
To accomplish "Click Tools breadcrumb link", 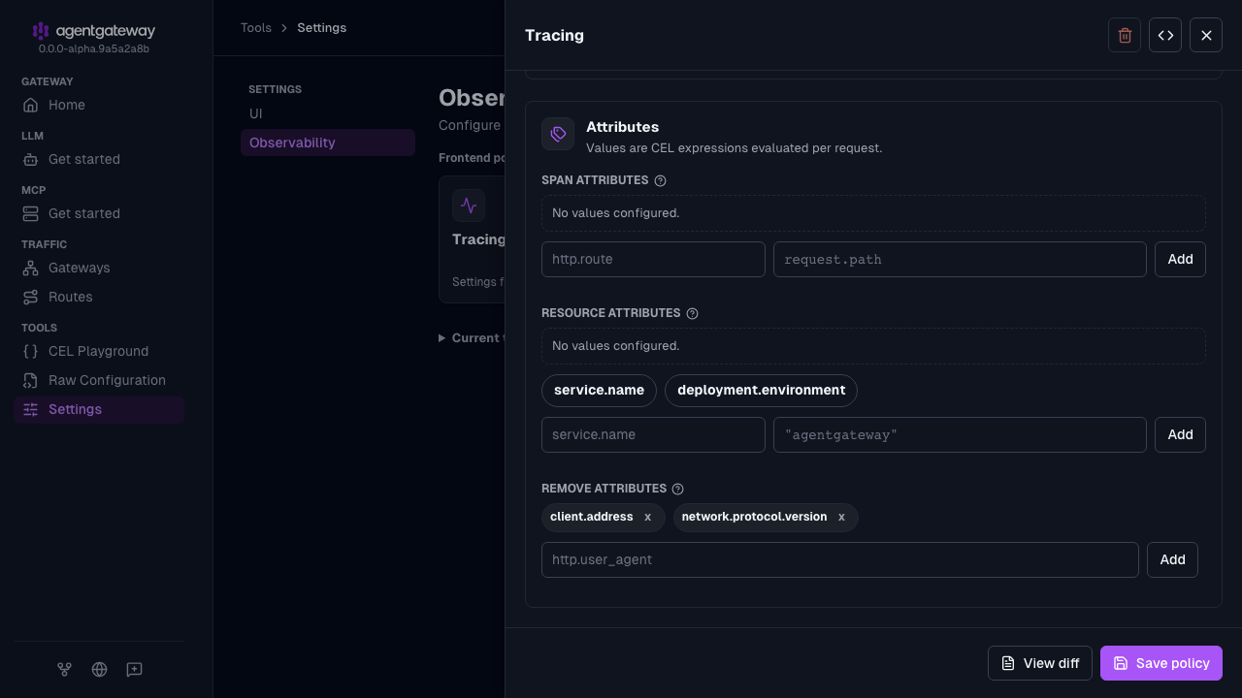I will (x=256, y=28).
